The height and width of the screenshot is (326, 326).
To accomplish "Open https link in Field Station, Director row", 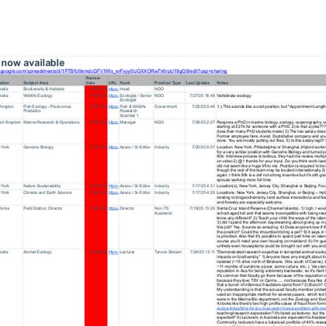I will (x=113, y=208).
